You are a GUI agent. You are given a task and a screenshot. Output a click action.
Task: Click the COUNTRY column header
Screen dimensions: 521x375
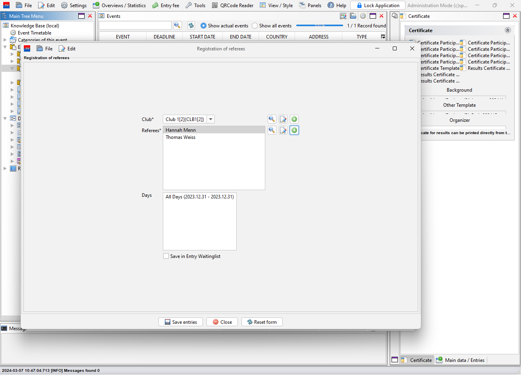tap(277, 37)
